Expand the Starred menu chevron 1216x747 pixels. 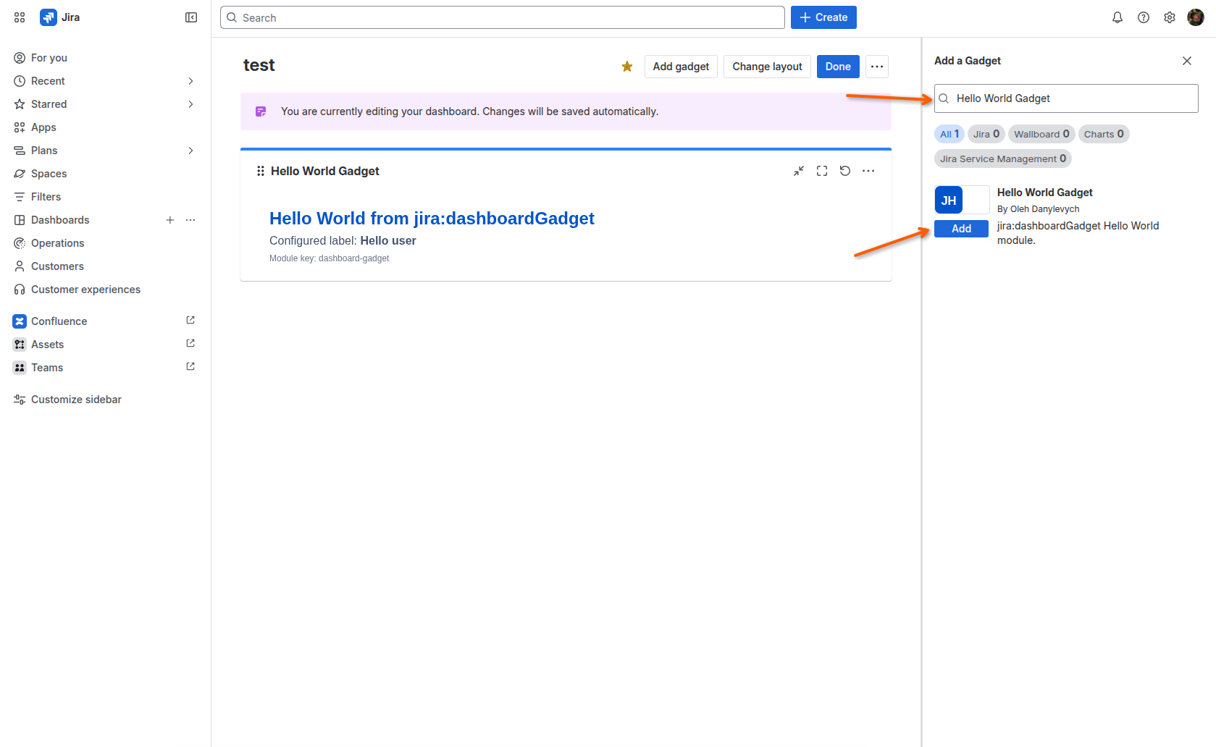pos(190,104)
